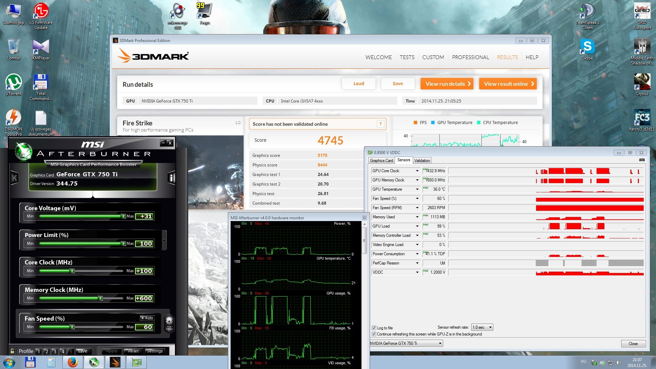Open the Lomtár recycle bin icon
This screenshot has height=369, width=656.
[x=13, y=50]
